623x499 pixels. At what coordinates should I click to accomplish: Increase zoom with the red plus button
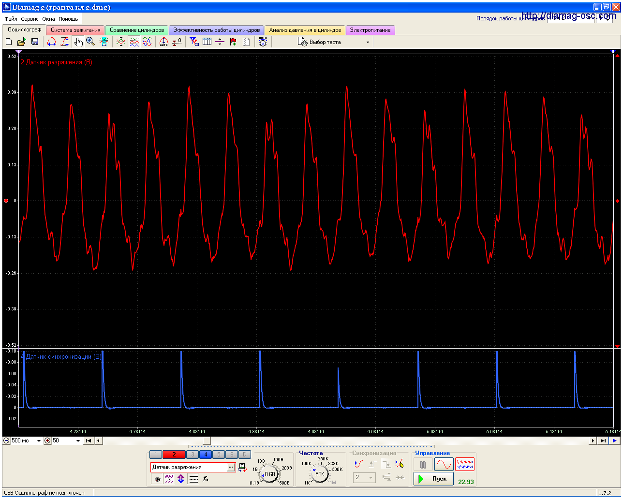pyautogui.click(x=47, y=441)
